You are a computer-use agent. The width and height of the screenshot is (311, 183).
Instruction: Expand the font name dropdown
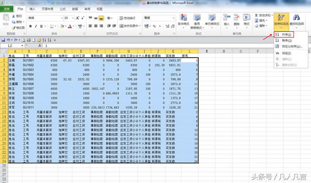pos(62,18)
